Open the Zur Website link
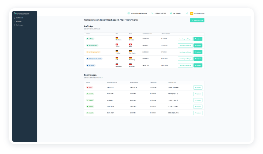 pos(177,13)
